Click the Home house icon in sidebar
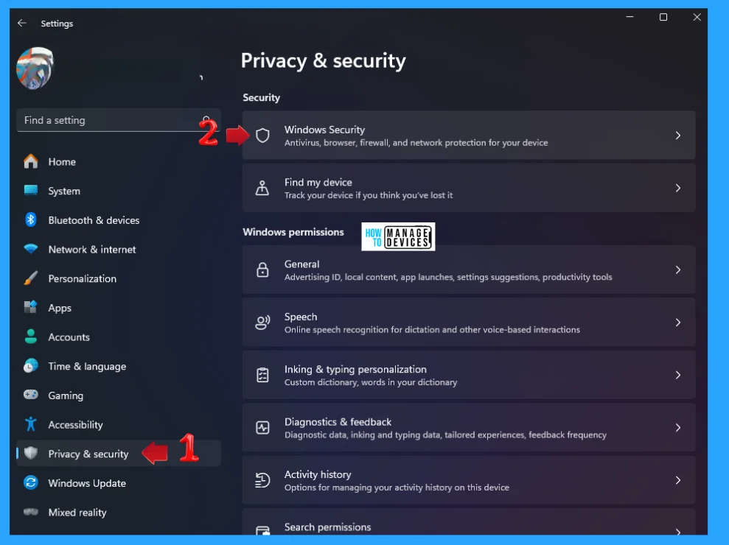The height and width of the screenshot is (545, 729). [31, 161]
